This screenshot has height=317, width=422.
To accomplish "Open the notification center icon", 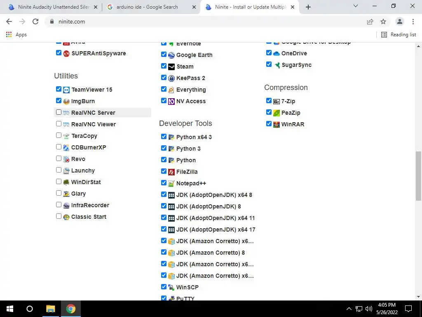I will [408, 309].
